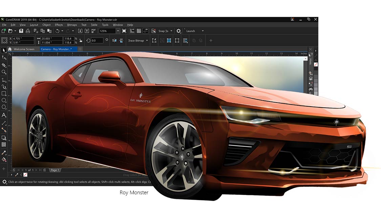Activate the Text tool
Viewport: 381px width, 220px height.
pos(4,115)
